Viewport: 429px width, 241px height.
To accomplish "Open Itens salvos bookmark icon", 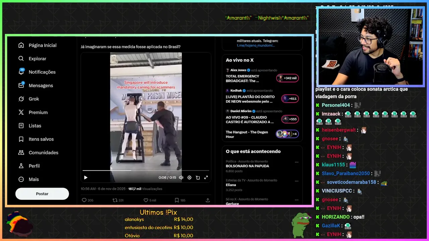I will tap(21, 139).
